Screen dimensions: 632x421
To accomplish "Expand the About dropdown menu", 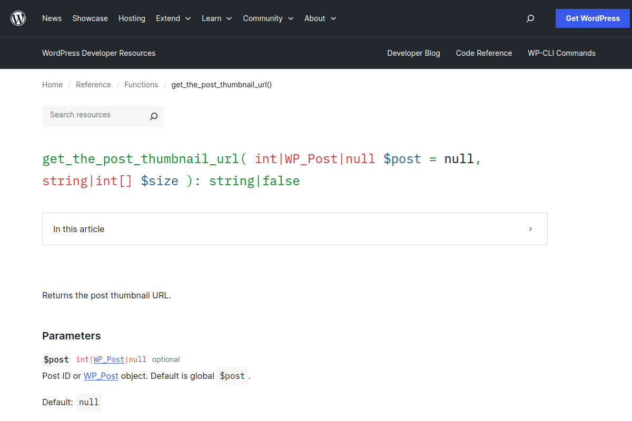I will (320, 18).
